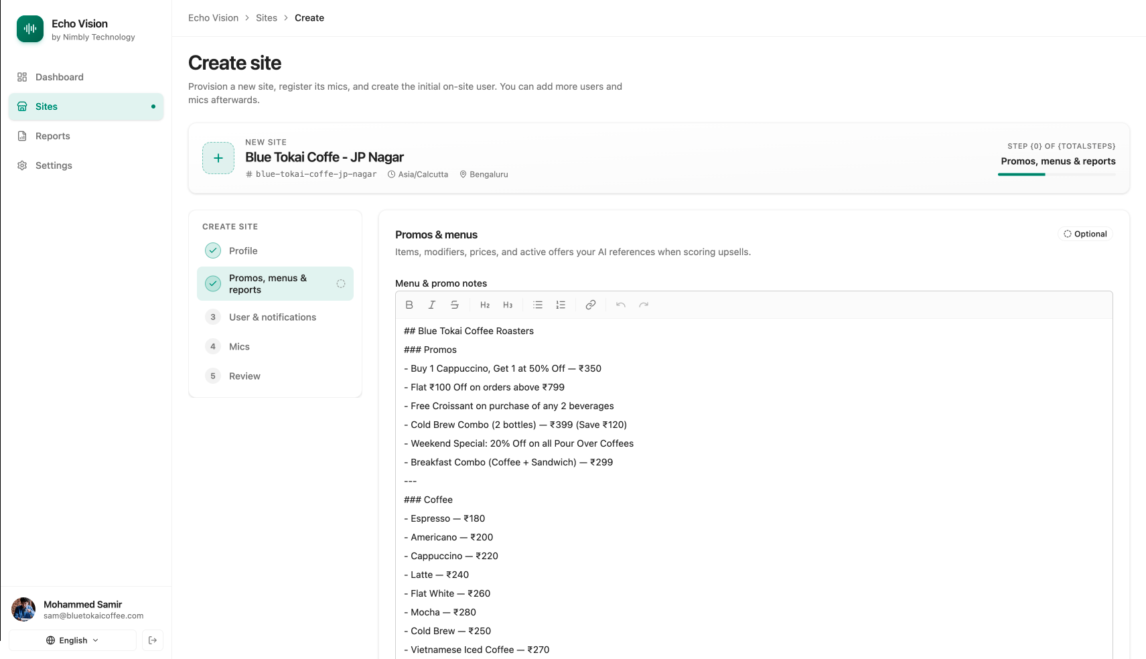1146x659 pixels.
Task: Apply Heading 2 style
Action: (x=485, y=305)
